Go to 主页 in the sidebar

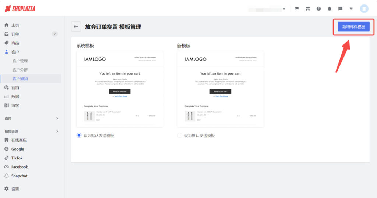(15, 25)
